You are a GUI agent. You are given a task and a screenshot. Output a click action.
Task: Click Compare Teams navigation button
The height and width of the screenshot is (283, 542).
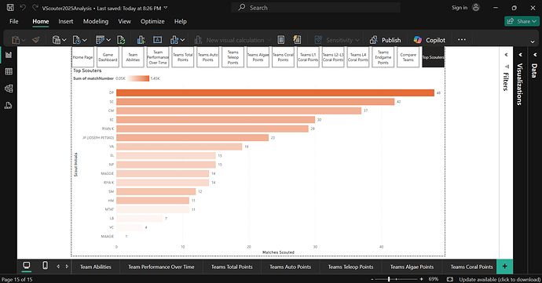point(408,57)
